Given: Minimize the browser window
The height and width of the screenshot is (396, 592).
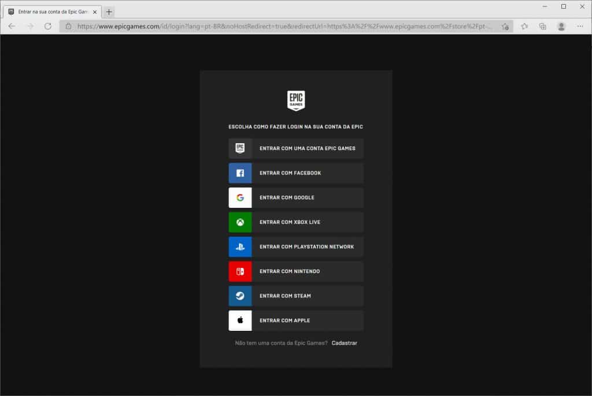Looking at the screenshot, I should tap(545, 6).
